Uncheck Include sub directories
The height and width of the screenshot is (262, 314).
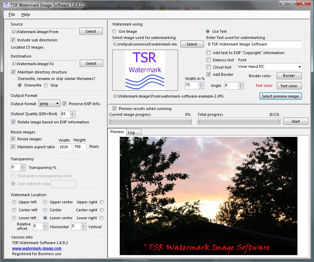[x=13, y=40]
